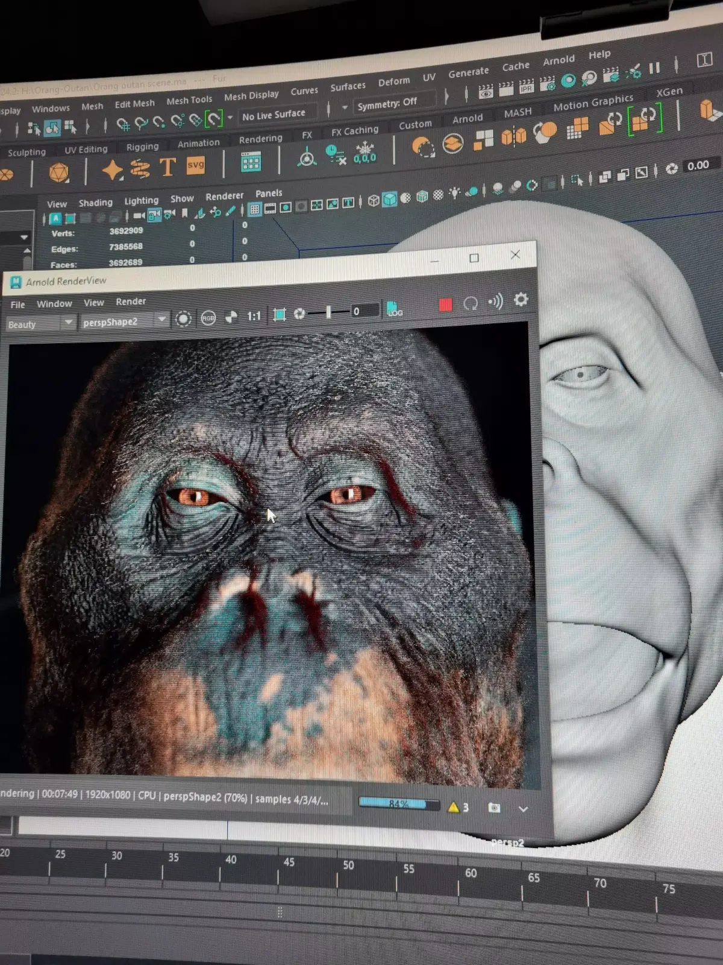
Task: Click the refresh render icon in RenderView
Action: (471, 303)
